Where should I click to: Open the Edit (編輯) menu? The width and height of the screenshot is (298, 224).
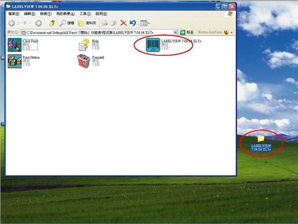pyautogui.click(x=30, y=14)
